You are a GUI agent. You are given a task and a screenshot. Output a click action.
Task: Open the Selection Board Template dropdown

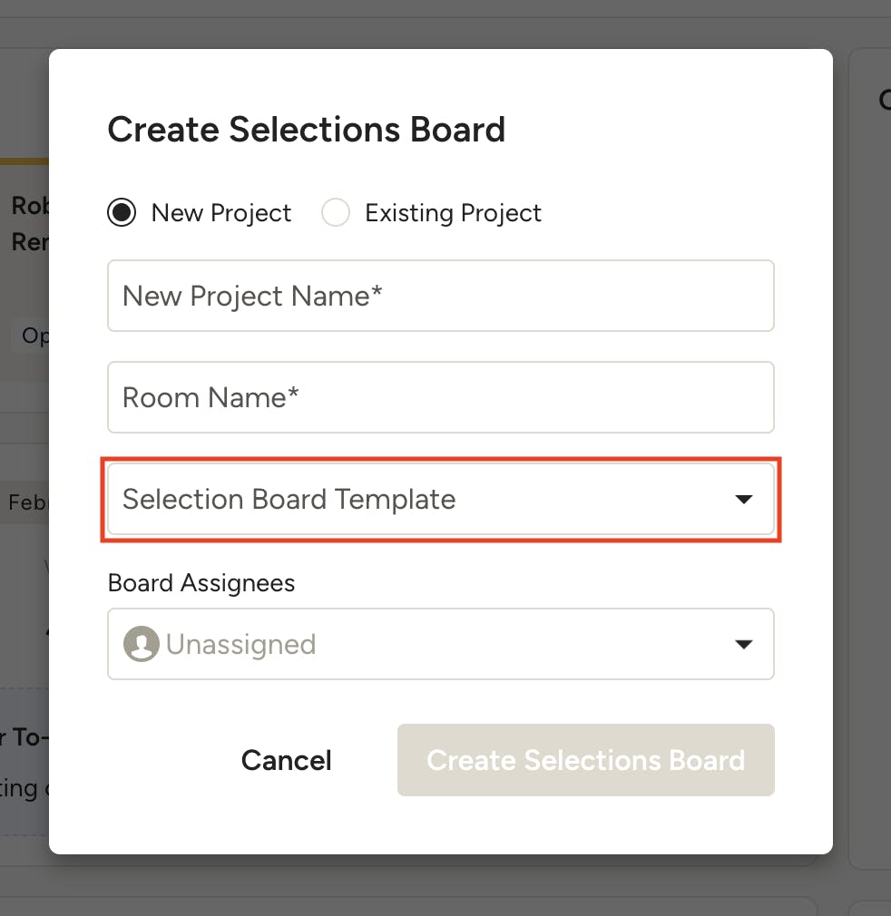pos(440,500)
